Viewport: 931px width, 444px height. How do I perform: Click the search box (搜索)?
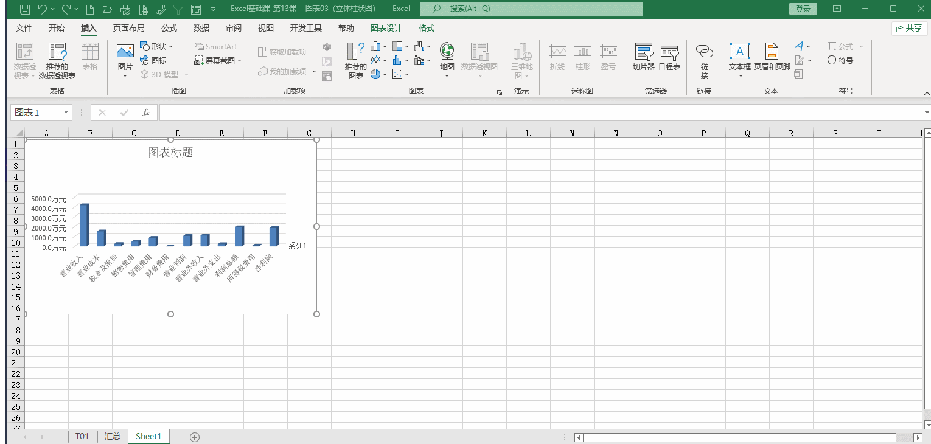click(x=532, y=9)
